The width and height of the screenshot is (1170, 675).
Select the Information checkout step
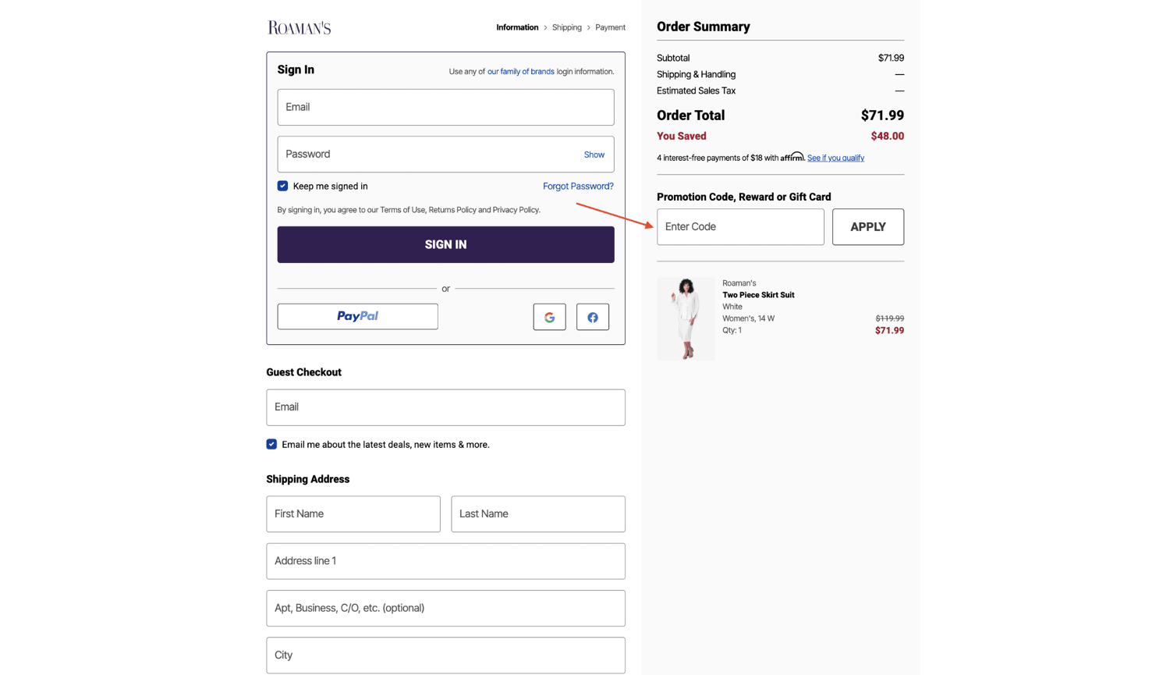coord(517,27)
